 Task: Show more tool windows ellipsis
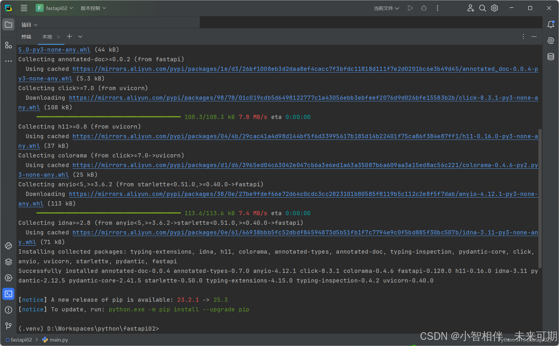pyautogui.click(x=9, y=61)
